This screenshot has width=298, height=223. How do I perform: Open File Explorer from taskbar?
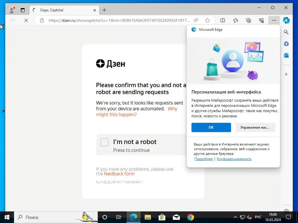point(148,217)
